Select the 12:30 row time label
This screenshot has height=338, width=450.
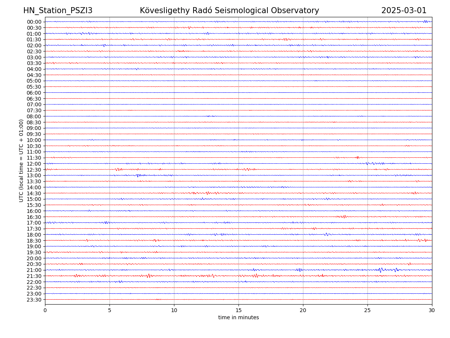34,170
